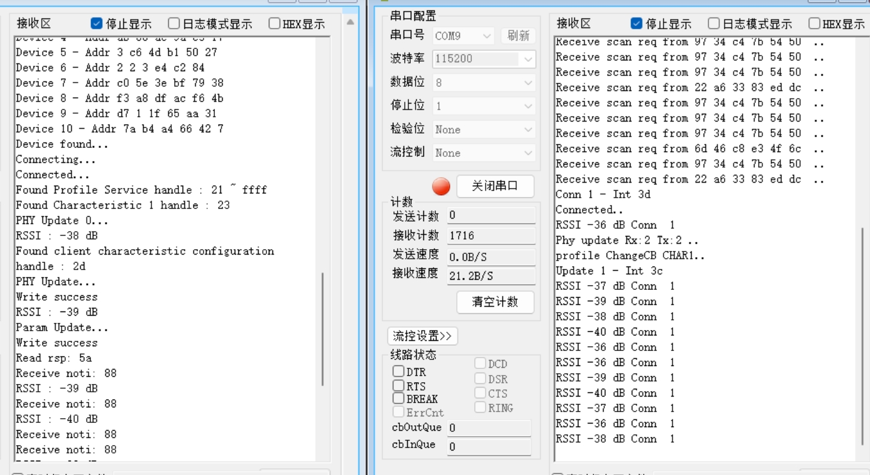Click the 刷新 button
This screenshot has height=475, width=870.
point(519,35)
